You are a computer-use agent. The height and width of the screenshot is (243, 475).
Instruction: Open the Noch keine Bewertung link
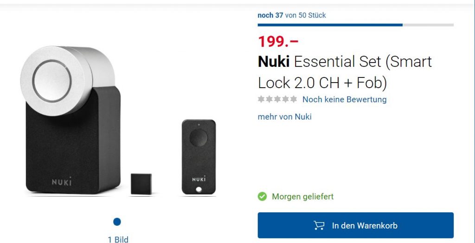tap(344, 99)
